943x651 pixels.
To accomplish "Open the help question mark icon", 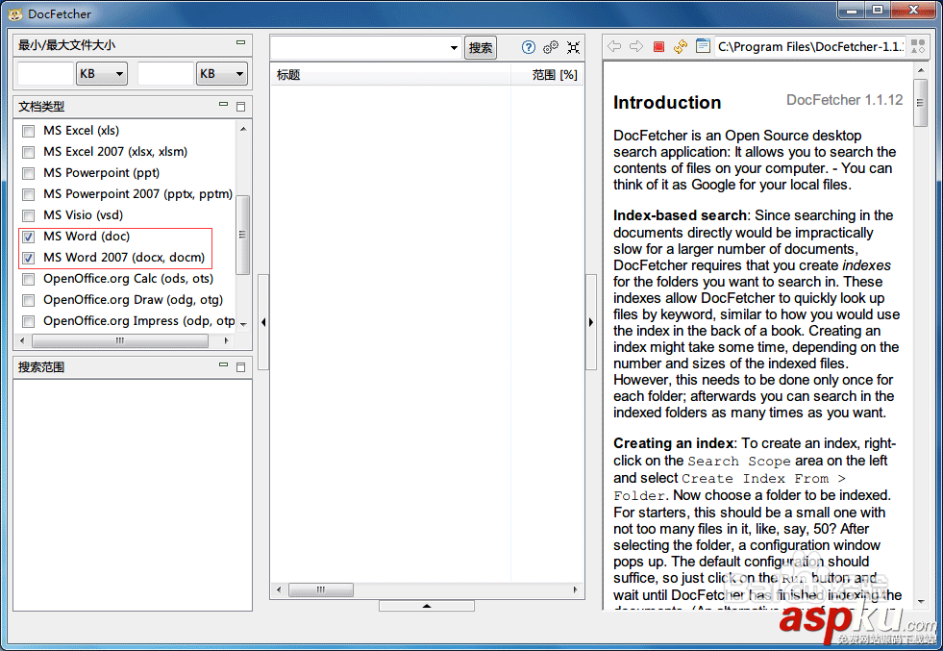I will pyautogui.click(x=529, y=46).
